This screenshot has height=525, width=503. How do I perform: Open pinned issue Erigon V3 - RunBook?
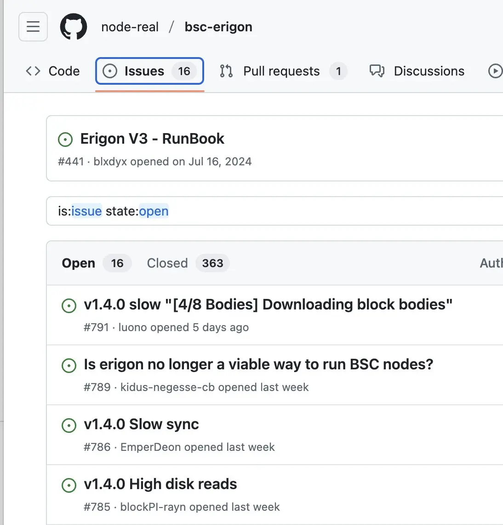[x=152, y=139]
